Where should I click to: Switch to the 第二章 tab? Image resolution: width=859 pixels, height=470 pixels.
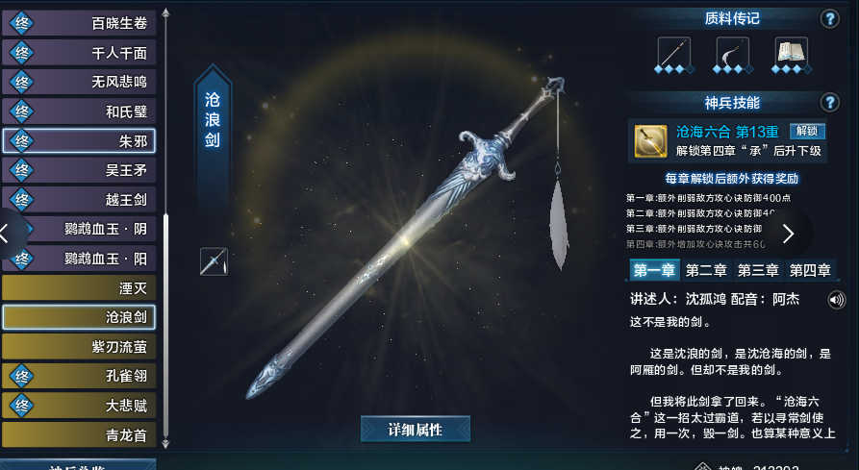coord(706,270)
